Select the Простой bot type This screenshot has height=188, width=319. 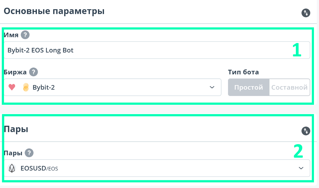click(x=249, y=87)
